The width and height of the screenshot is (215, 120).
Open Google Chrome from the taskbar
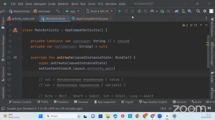click(x=137, y=116)
